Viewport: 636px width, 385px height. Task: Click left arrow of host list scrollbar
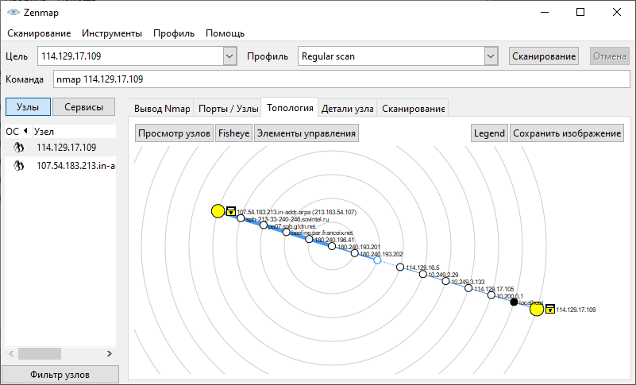pos(11,354)
